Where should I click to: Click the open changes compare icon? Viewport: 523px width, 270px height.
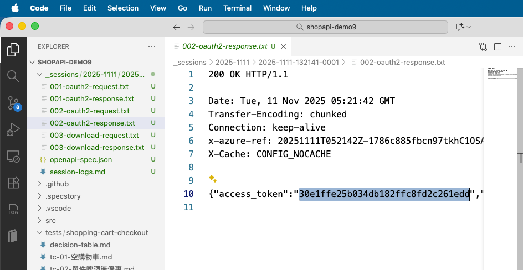pyautogui.click(x=483, y=46)
